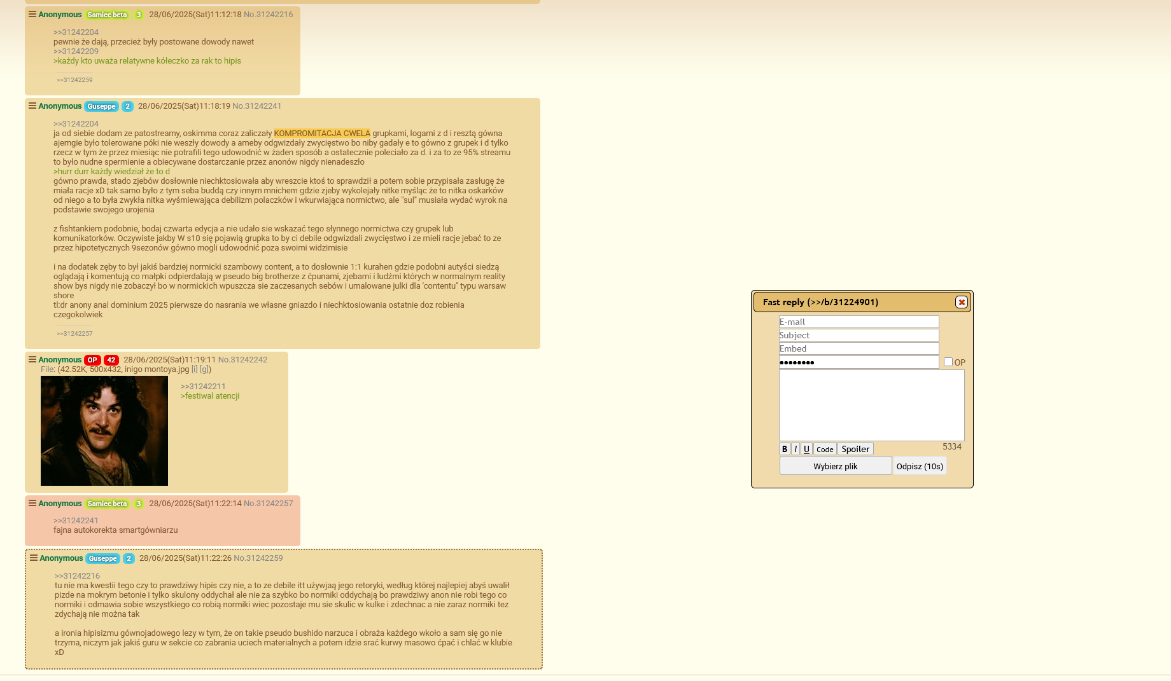The image size is (1171, 681).
Task: Follow >>31242241 quote in post 31242257
Action: click(76, 521)
